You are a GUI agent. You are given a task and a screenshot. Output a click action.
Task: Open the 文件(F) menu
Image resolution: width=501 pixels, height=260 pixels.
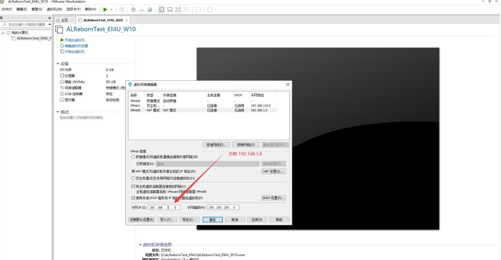coord(7,9)
